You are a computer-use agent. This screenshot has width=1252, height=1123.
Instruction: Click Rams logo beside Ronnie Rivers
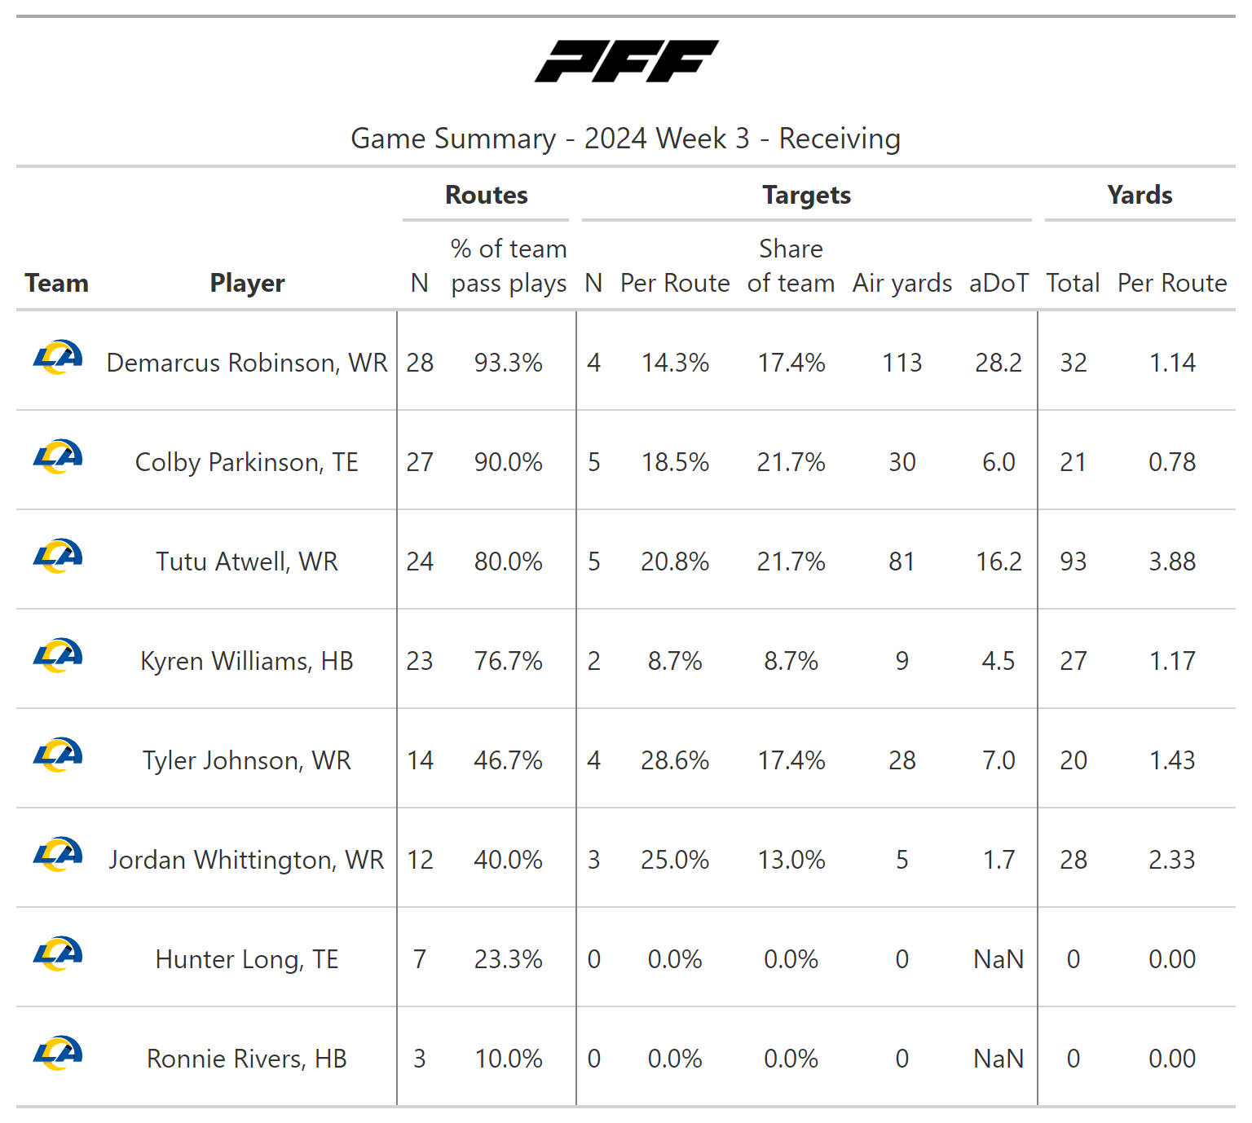(x=58, y=1054)
